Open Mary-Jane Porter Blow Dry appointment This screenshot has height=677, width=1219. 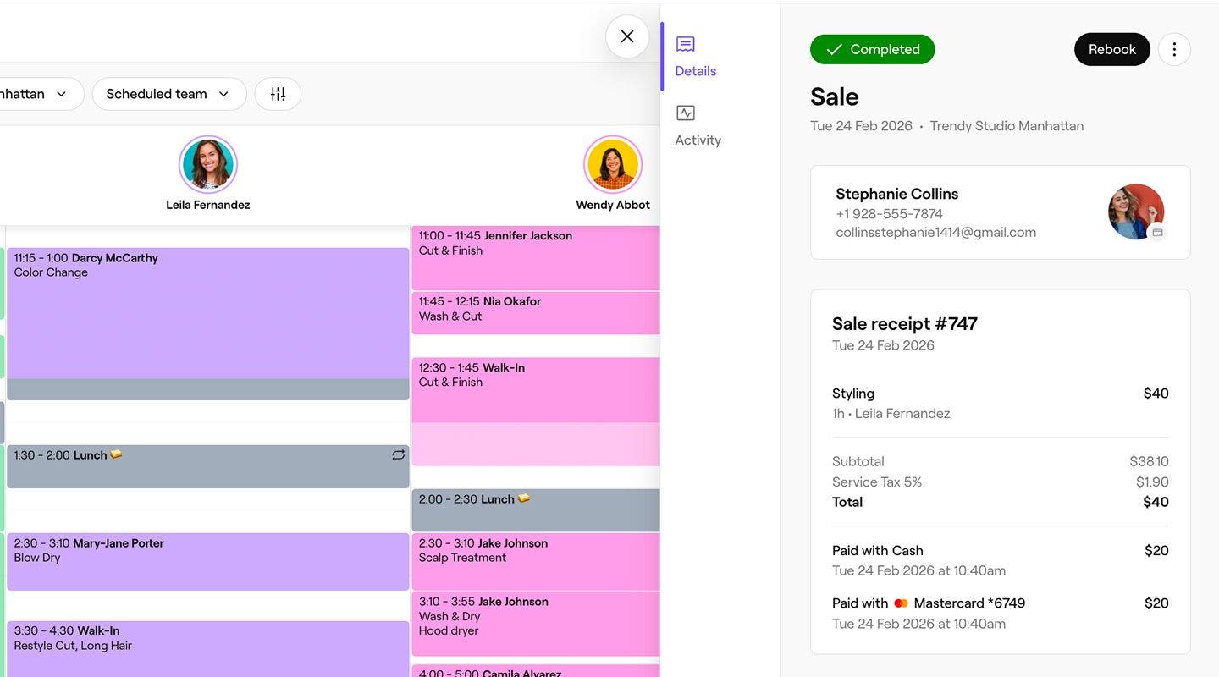207,560
